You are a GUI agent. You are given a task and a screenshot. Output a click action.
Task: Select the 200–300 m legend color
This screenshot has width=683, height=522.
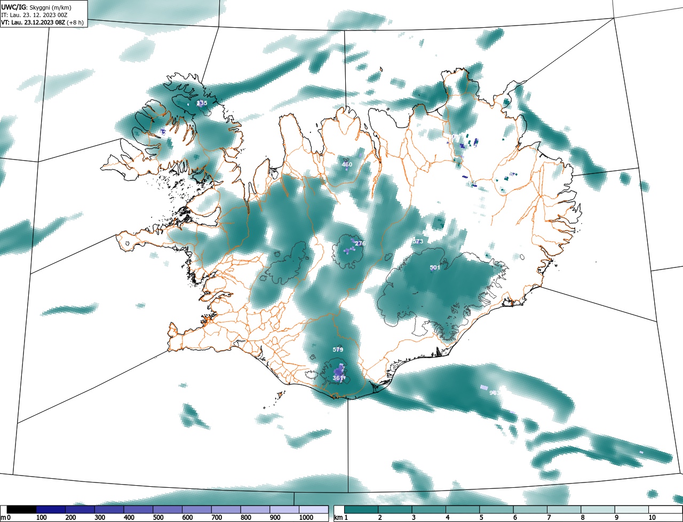coord(80,510)
